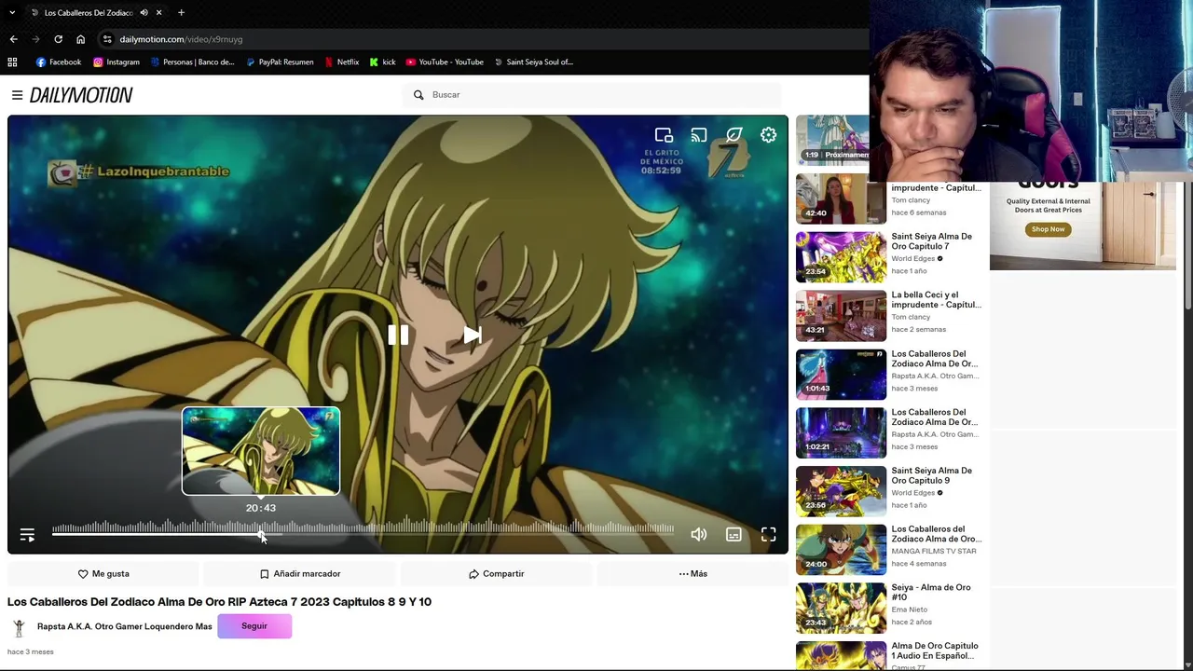This screenshot has width=1193, height=671.
Task: Click the 43:21 La bella Ceci thumbnail
Action: pos(841,316)
